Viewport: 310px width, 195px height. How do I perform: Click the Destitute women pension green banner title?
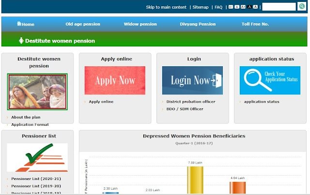60,41
